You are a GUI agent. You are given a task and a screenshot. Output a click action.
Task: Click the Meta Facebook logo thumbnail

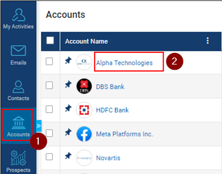(x=84, y=134)
